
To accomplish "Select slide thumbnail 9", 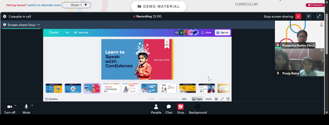I will [x=207, y=88].
